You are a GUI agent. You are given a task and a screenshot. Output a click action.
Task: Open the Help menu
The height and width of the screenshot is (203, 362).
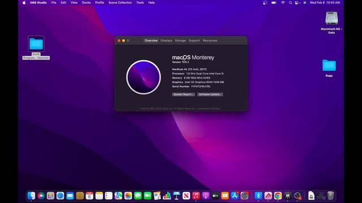tap(152, 2)
